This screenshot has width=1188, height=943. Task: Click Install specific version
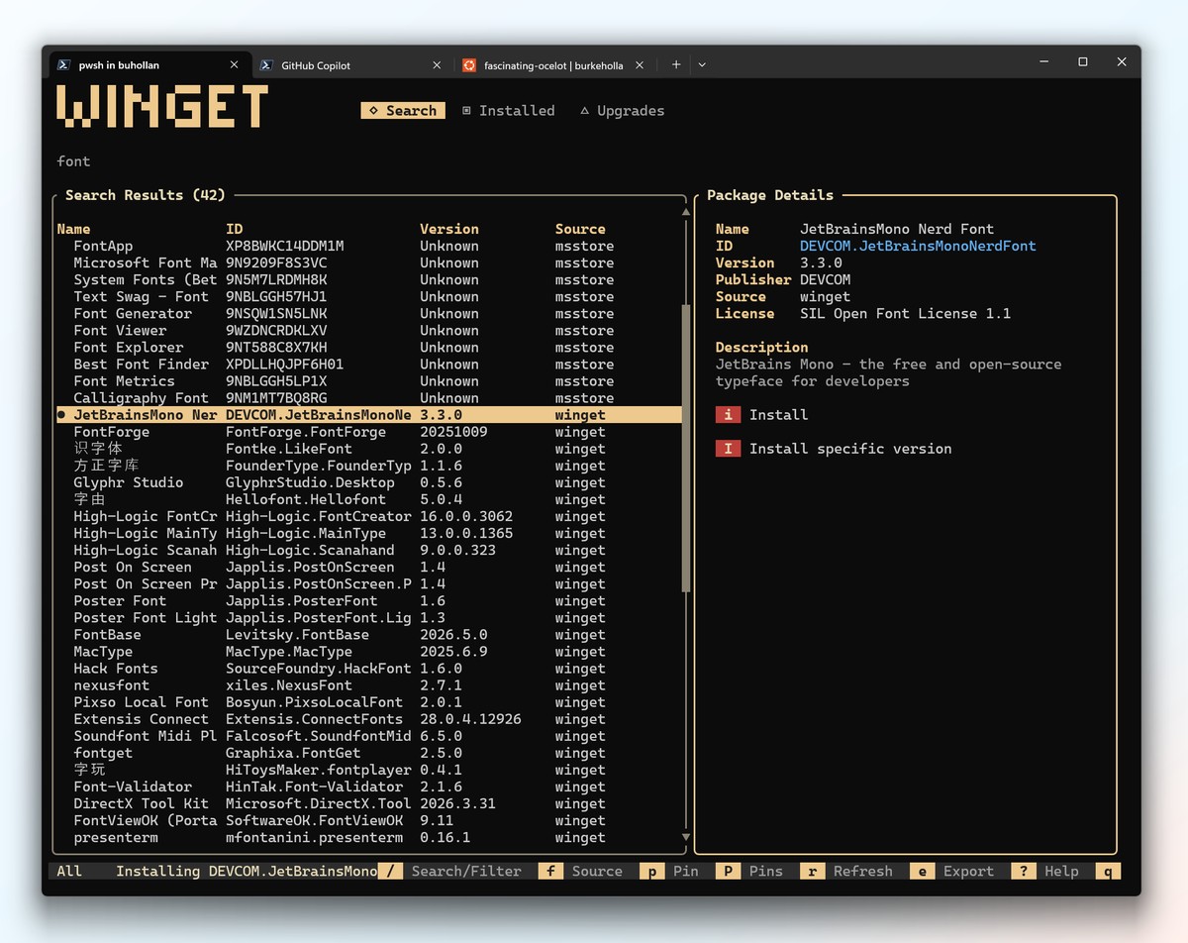(850, 449)
